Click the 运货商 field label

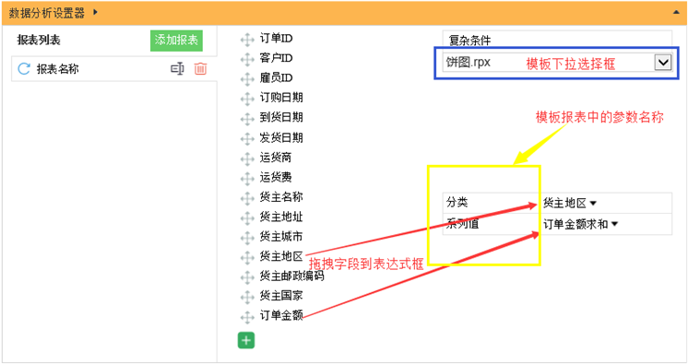pyautogui.click(x=276, y=157)
